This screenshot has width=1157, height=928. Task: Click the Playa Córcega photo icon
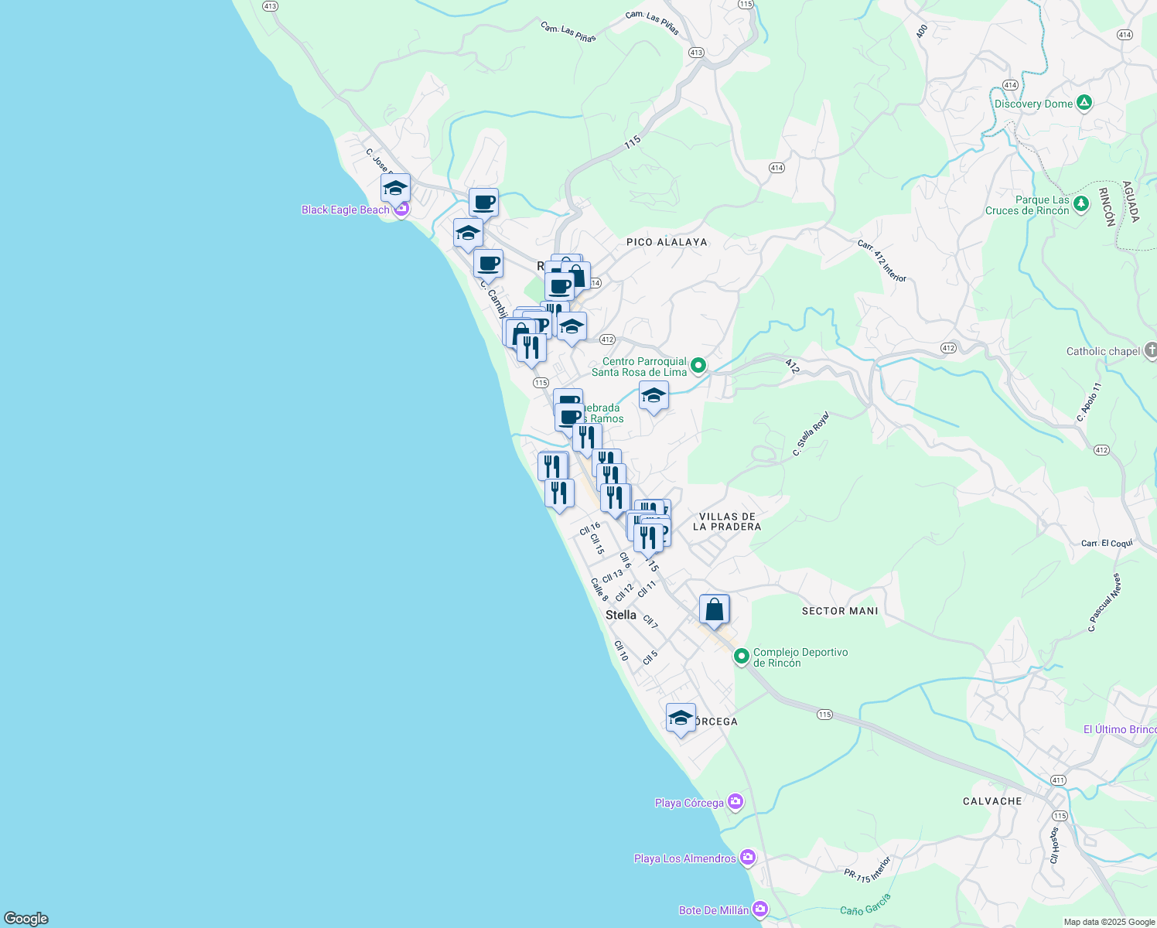point(735,802)
